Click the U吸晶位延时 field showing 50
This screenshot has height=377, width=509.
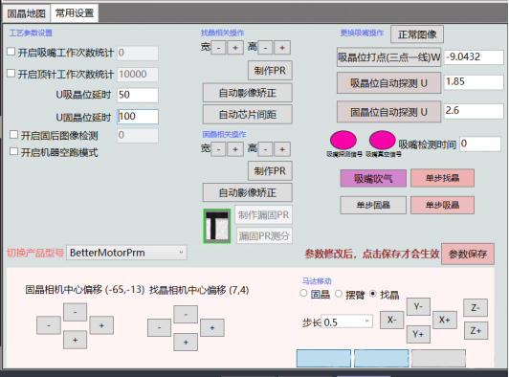138,95
